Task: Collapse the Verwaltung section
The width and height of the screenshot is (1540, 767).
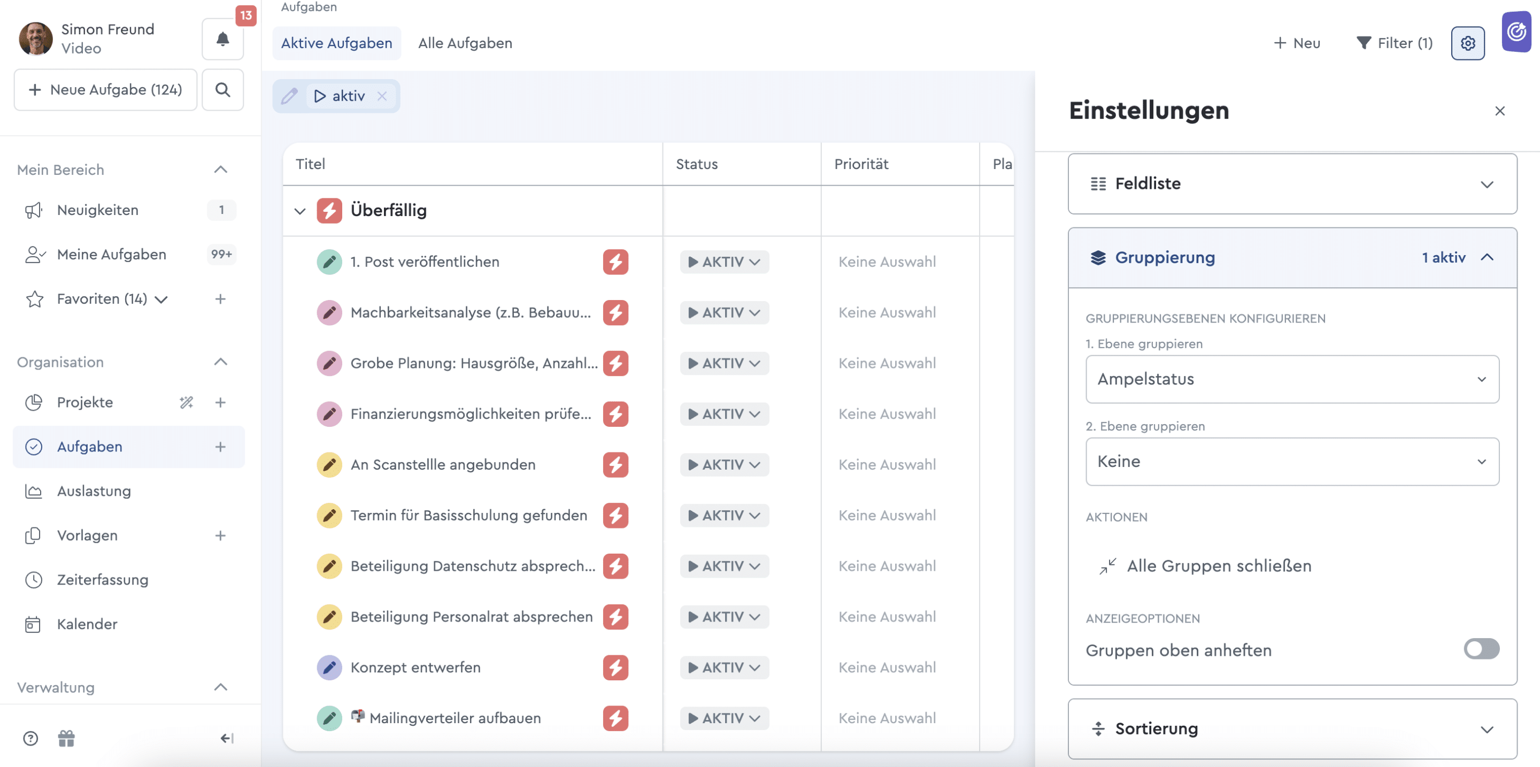Action: tap(221, 687)
